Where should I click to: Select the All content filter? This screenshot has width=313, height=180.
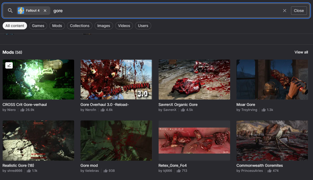(15, 26)
